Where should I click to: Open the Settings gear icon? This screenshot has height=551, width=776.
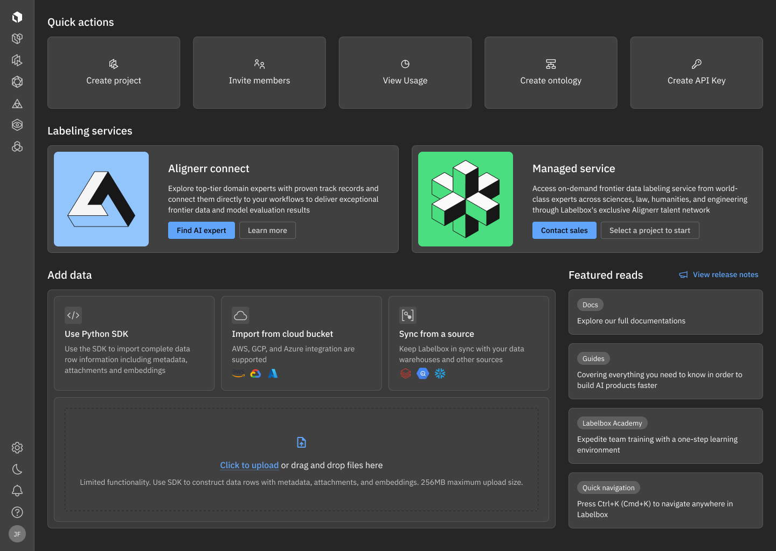click(x=17, y=448)
